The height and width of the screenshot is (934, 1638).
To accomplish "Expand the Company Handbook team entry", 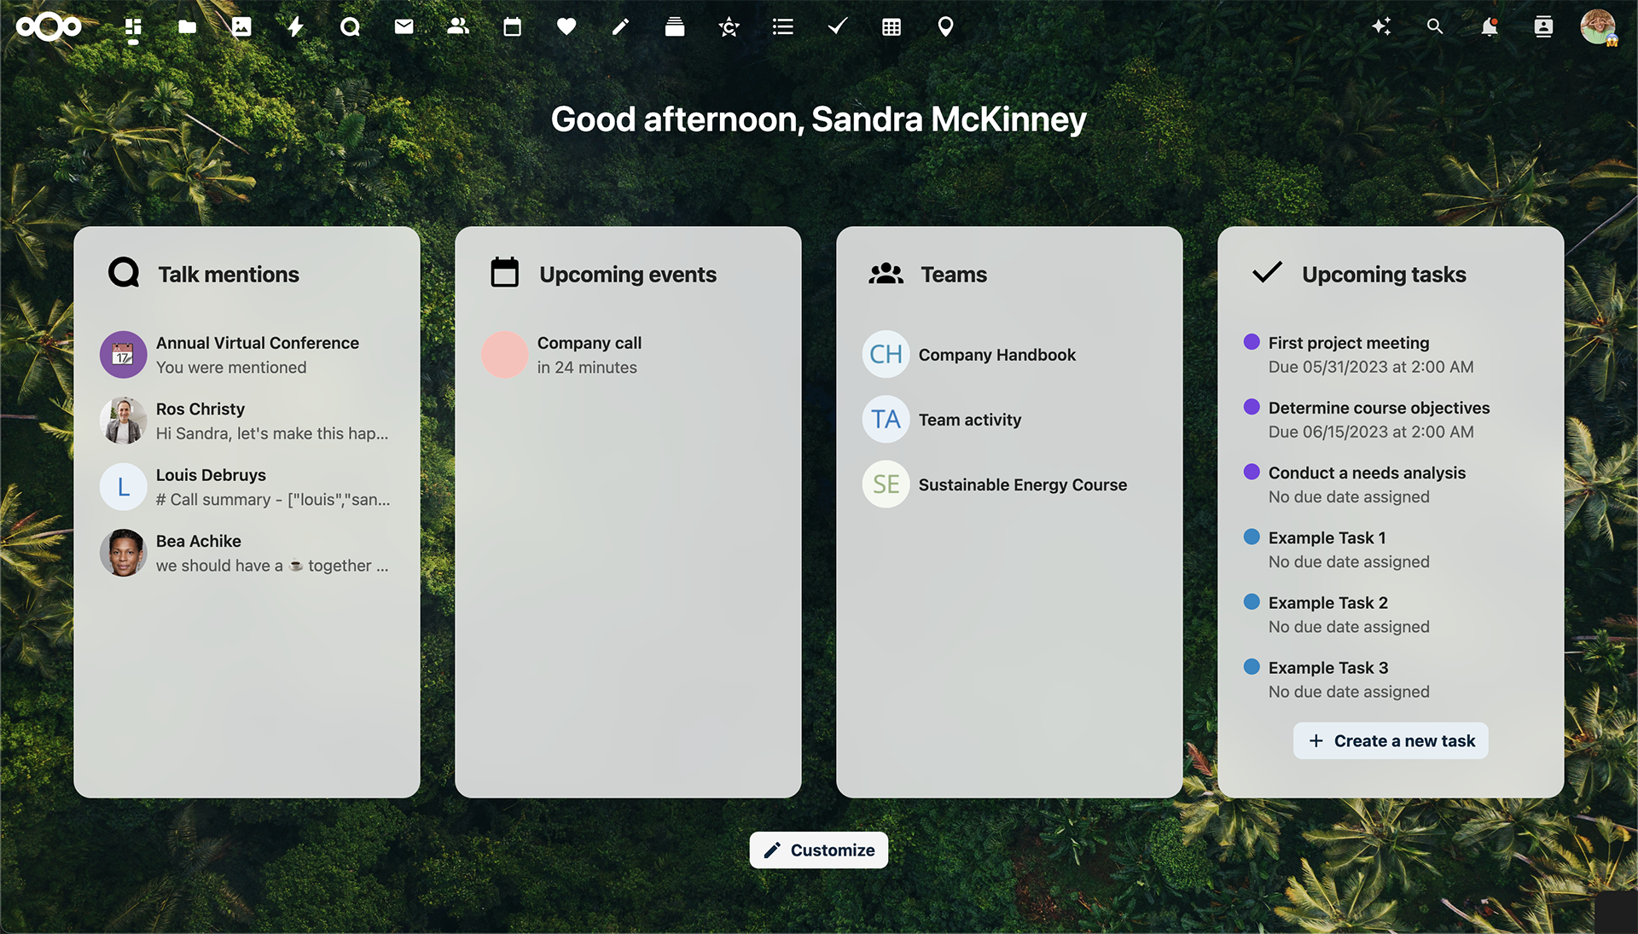I will (996, 353).
